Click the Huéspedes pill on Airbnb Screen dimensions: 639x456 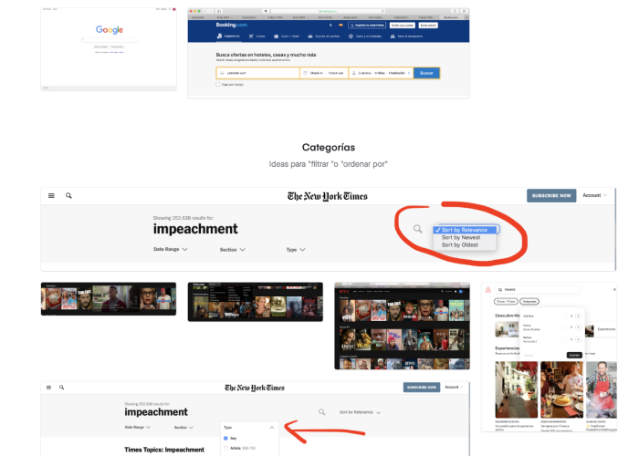[529, 302]
